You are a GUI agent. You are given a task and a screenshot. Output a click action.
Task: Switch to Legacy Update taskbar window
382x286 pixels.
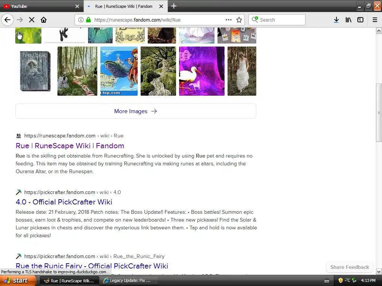pos(129,281)
